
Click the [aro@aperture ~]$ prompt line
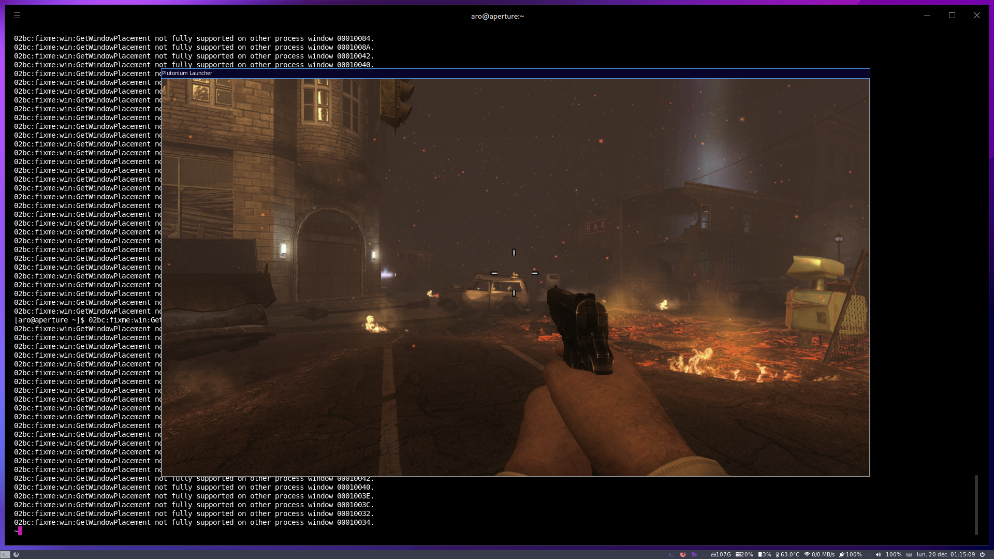[87, 320]
